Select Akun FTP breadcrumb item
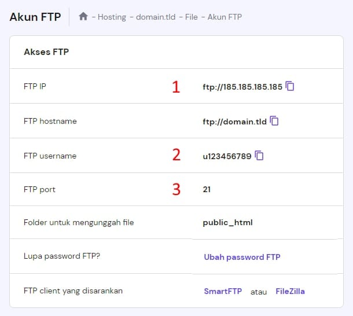The height and width of the screenshot is (316, 353). (225, 17)
